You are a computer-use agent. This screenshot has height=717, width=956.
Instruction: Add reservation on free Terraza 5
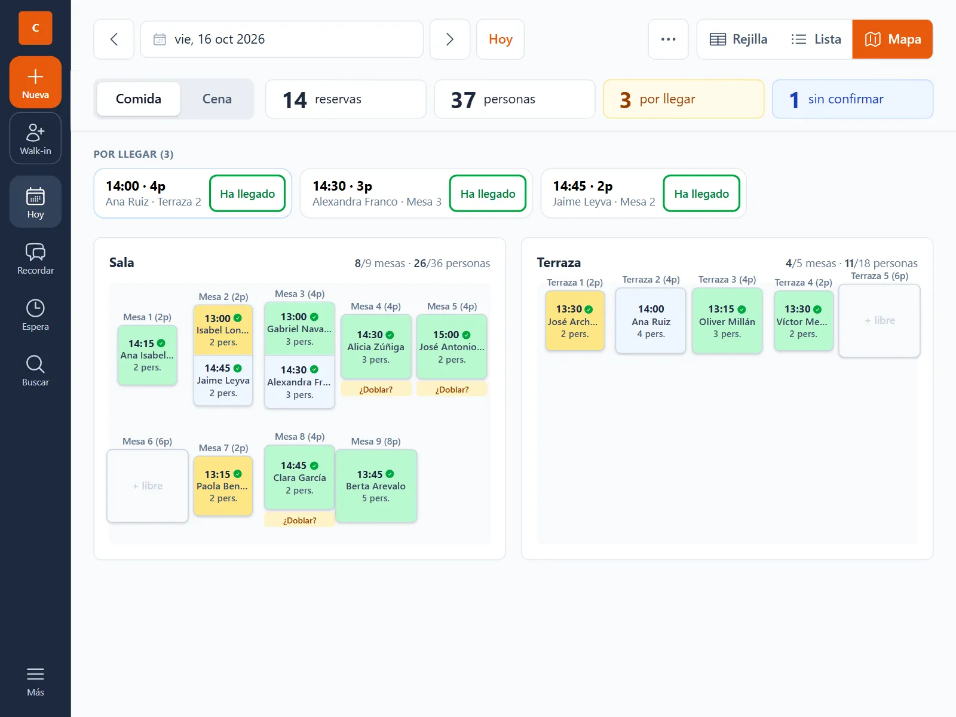[x=880, y=320]
